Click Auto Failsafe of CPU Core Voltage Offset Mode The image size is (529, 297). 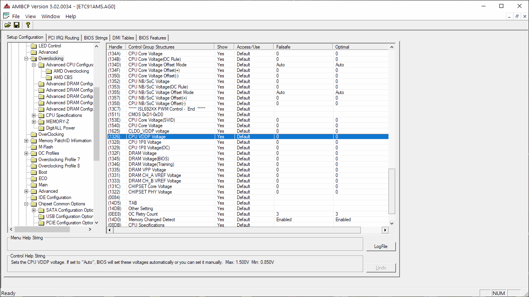coord(280,65)
